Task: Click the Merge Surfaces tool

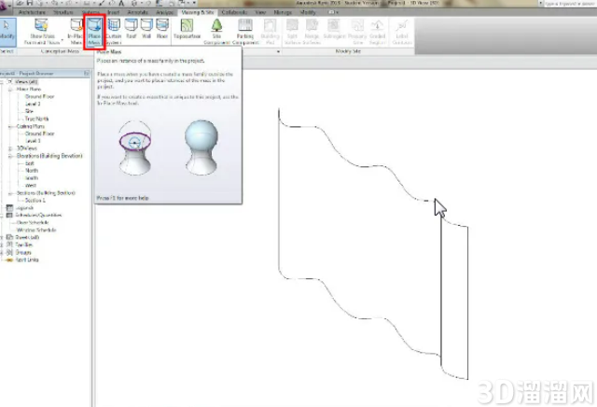Action: click(312, 31)
